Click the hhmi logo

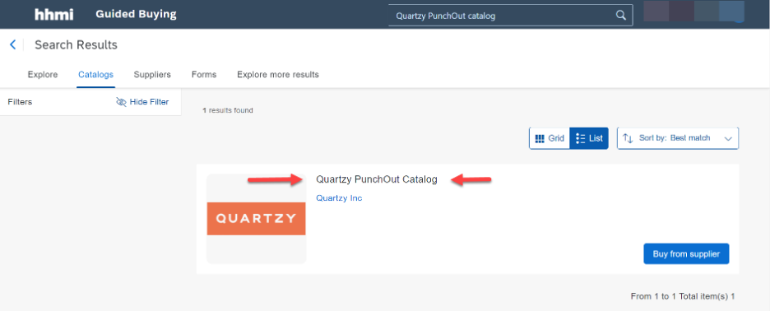54,15
